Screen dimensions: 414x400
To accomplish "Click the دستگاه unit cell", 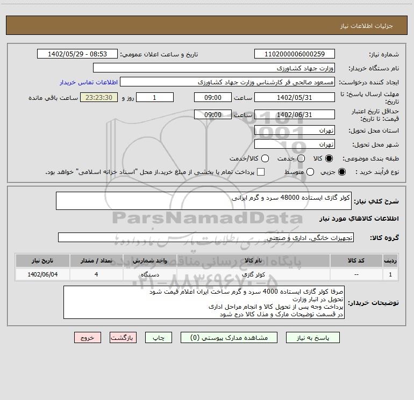I will pyautogui.click(x=149, y=274).
